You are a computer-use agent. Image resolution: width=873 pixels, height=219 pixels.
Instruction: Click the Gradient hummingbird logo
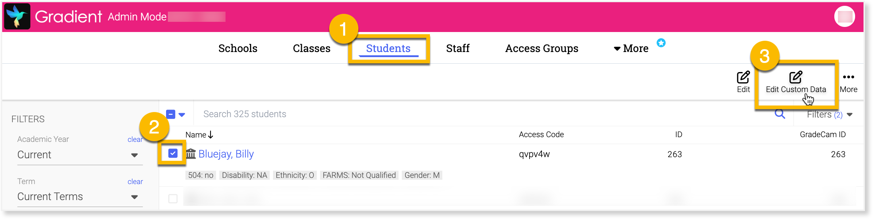tap(17, 16)
